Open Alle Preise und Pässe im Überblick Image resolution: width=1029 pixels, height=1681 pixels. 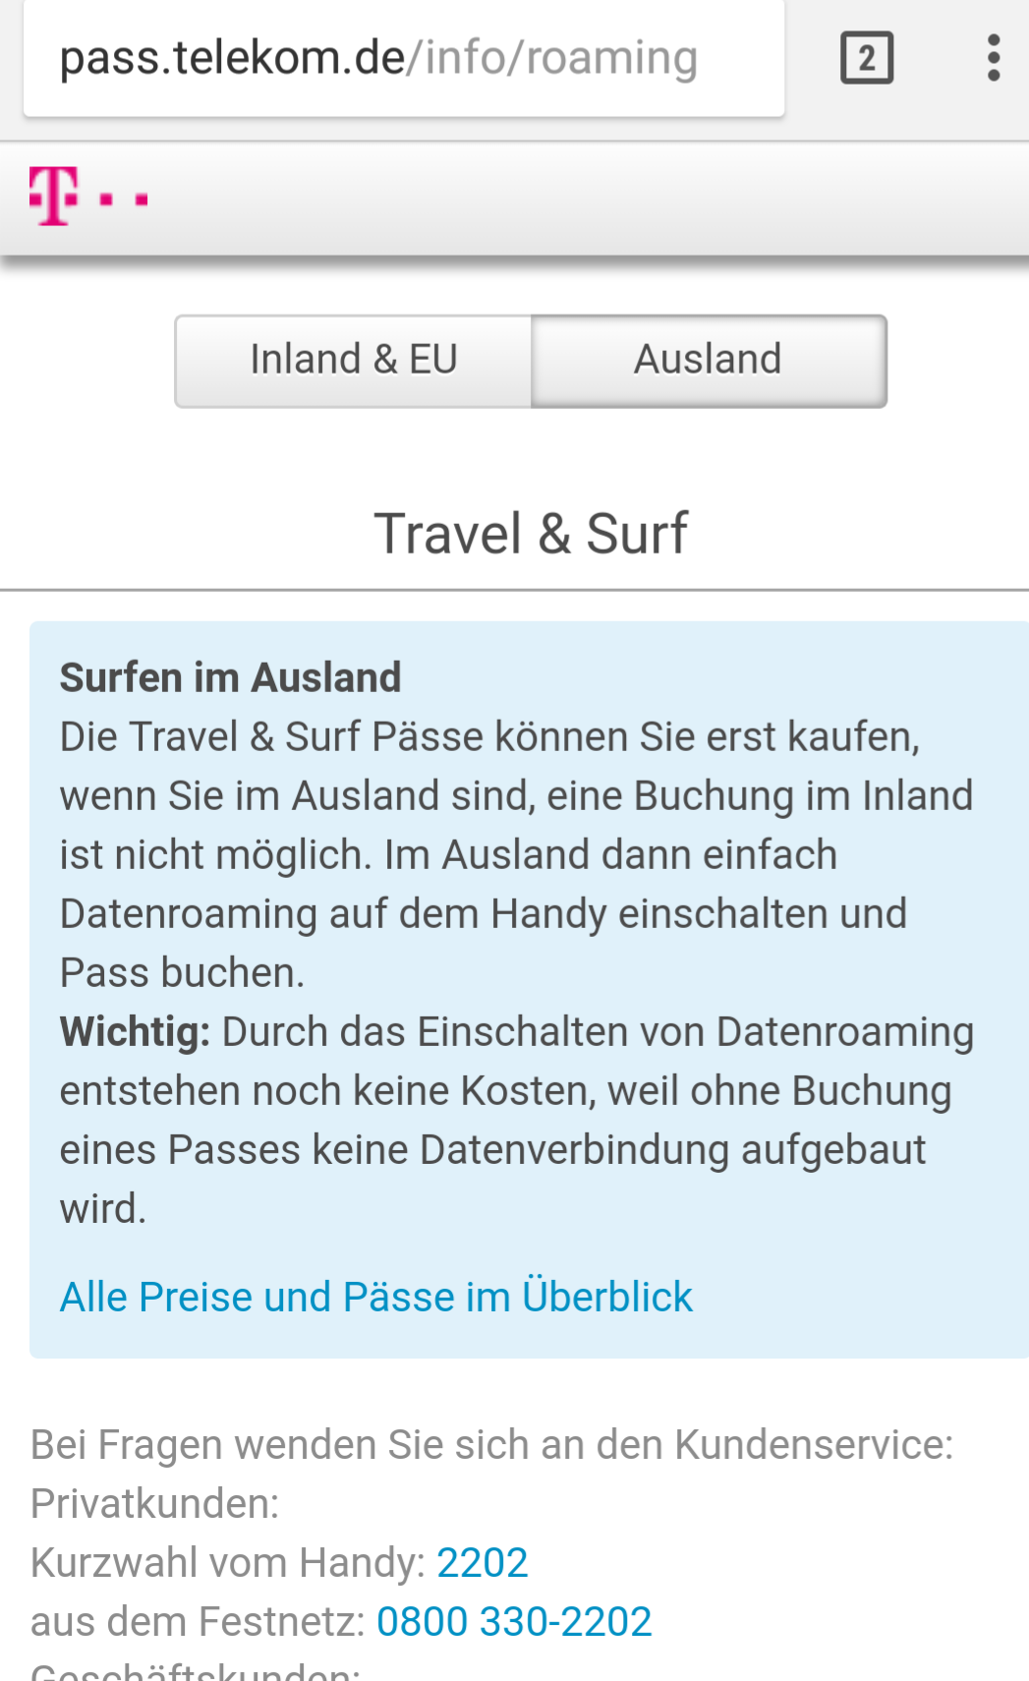coord(376,1298)
